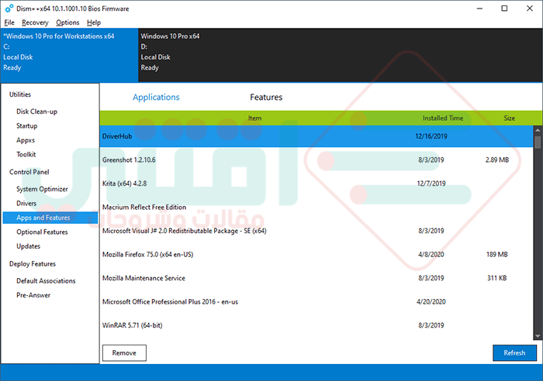This screenshot has width=543, height=381.
Task: Maximize the Dism++ window
Action: (x=504, y=9)
